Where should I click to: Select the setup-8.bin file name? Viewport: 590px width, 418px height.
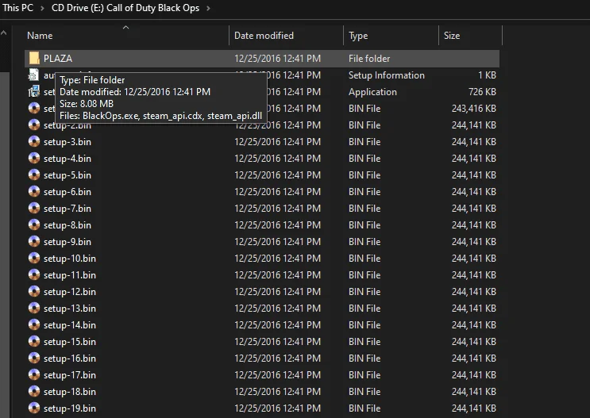click(67, 224)
